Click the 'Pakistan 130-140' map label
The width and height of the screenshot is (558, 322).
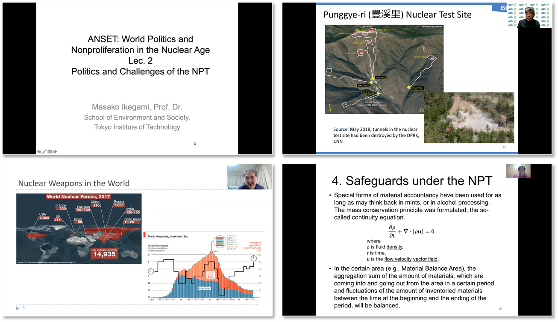point(83,209)
